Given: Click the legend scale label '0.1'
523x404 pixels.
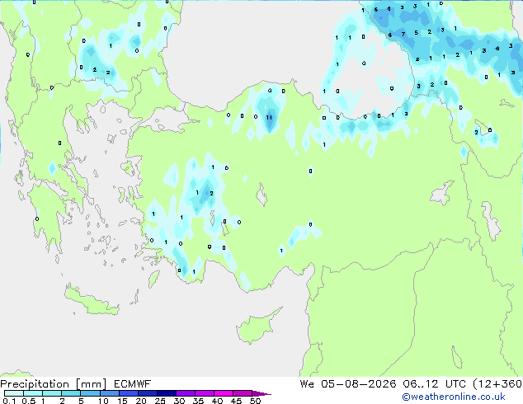Looking at the screenshot, I should coord(9,401).
